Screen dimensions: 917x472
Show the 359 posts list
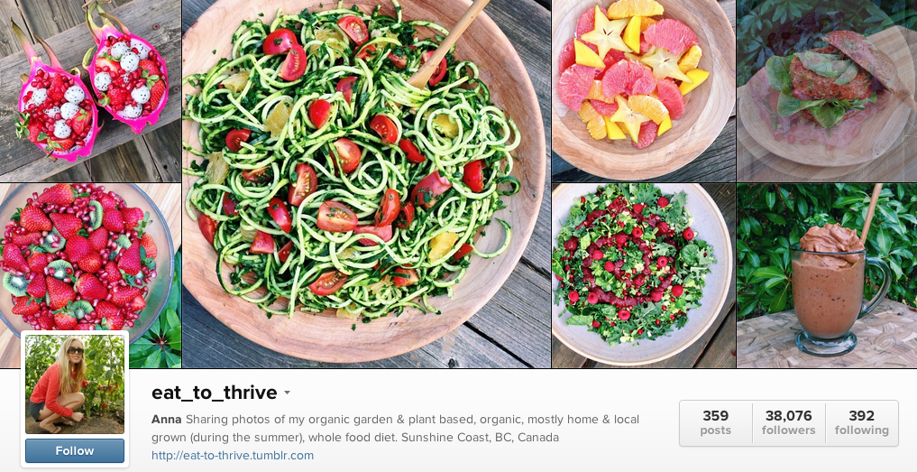tap(716, 422)
